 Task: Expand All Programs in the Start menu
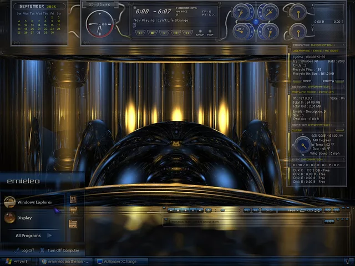[x=30, y=236]
